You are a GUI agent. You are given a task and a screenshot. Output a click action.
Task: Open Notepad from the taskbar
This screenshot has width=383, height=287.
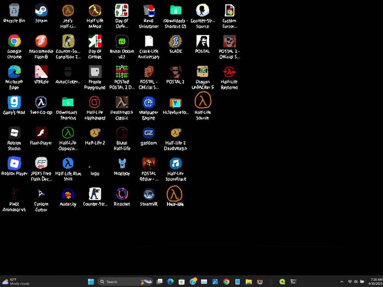point(237,282)
